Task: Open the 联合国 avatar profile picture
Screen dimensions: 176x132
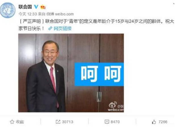Action: (x=8, y=10)
